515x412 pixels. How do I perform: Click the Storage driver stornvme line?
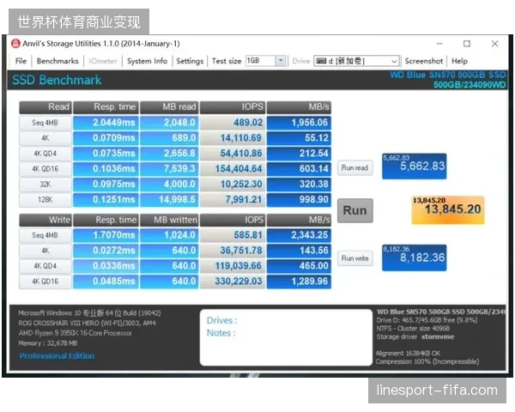(x=415, y=336)
